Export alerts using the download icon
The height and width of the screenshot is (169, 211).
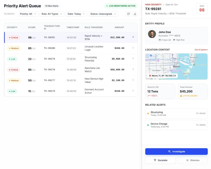point(135,14)
